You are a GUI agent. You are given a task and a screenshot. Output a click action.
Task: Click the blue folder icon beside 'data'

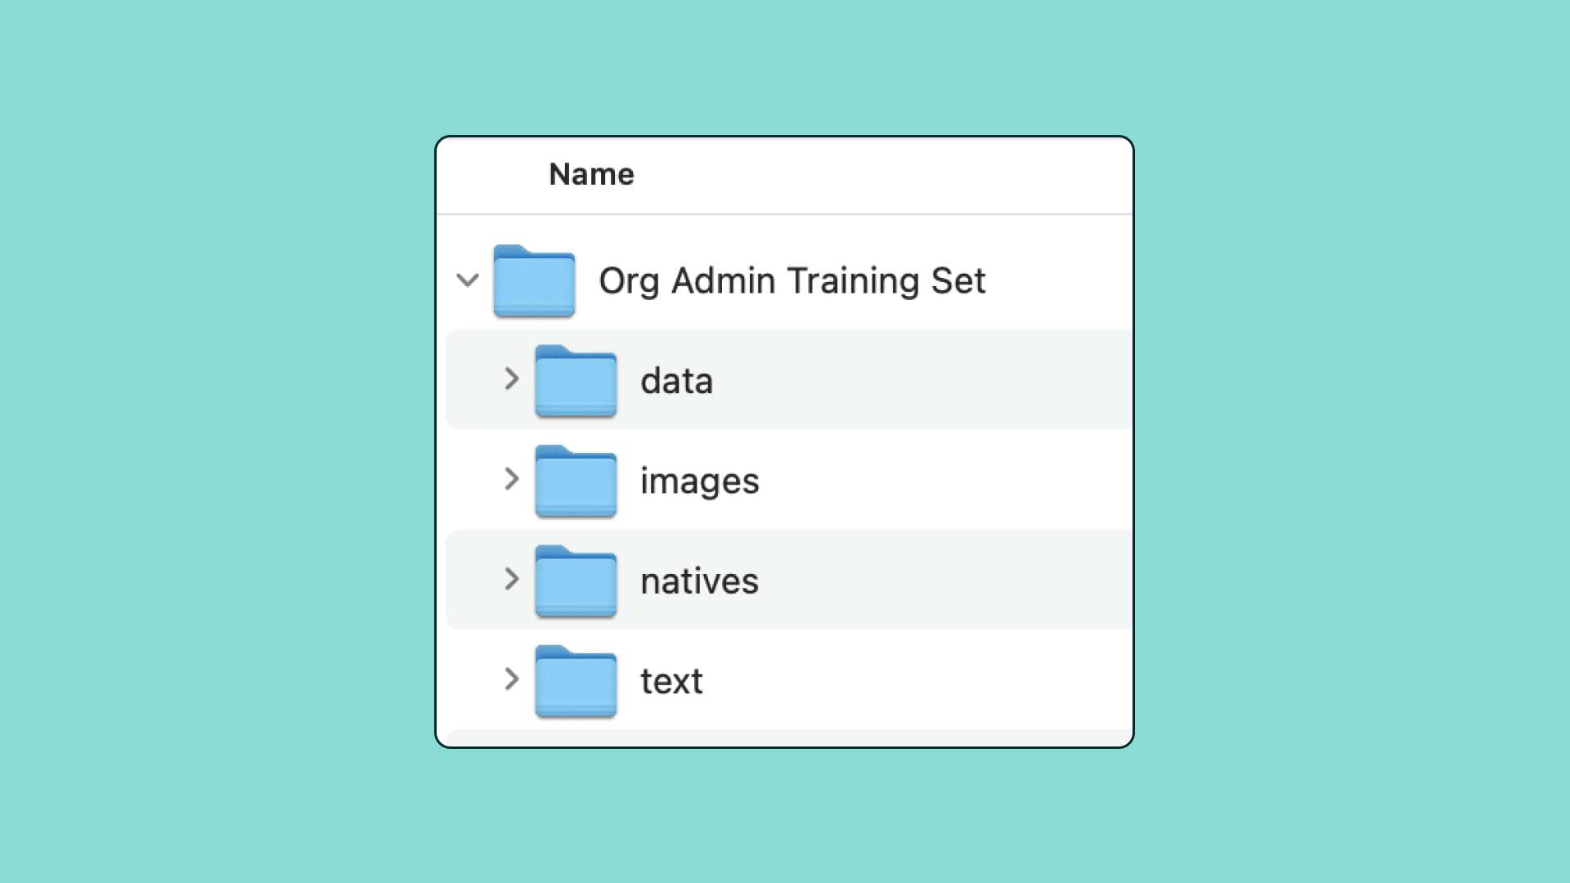click(x=576, y=380)
